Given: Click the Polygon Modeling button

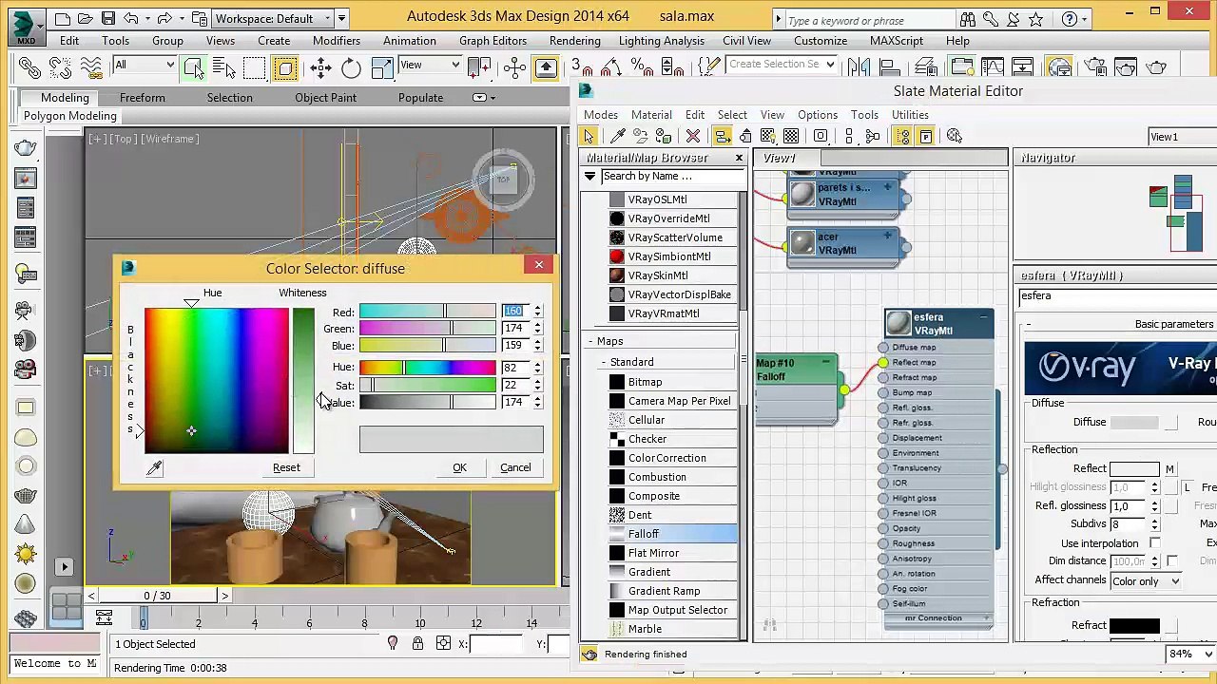Looking at the screenshot, I should click(x=70, y=116).
